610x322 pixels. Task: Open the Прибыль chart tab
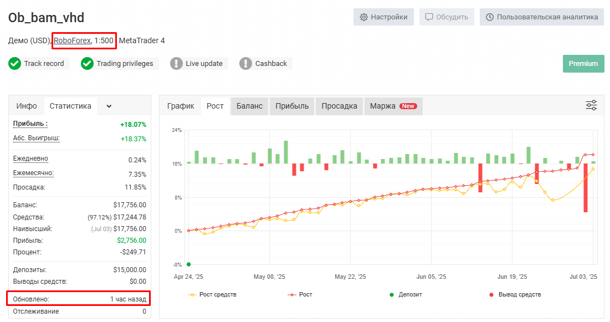tap(292, 106)
